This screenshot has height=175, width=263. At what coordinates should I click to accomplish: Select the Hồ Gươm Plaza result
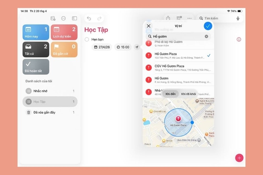click(179, 55)
